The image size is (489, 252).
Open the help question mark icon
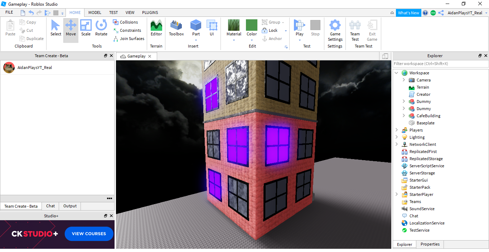pos(425,13)
